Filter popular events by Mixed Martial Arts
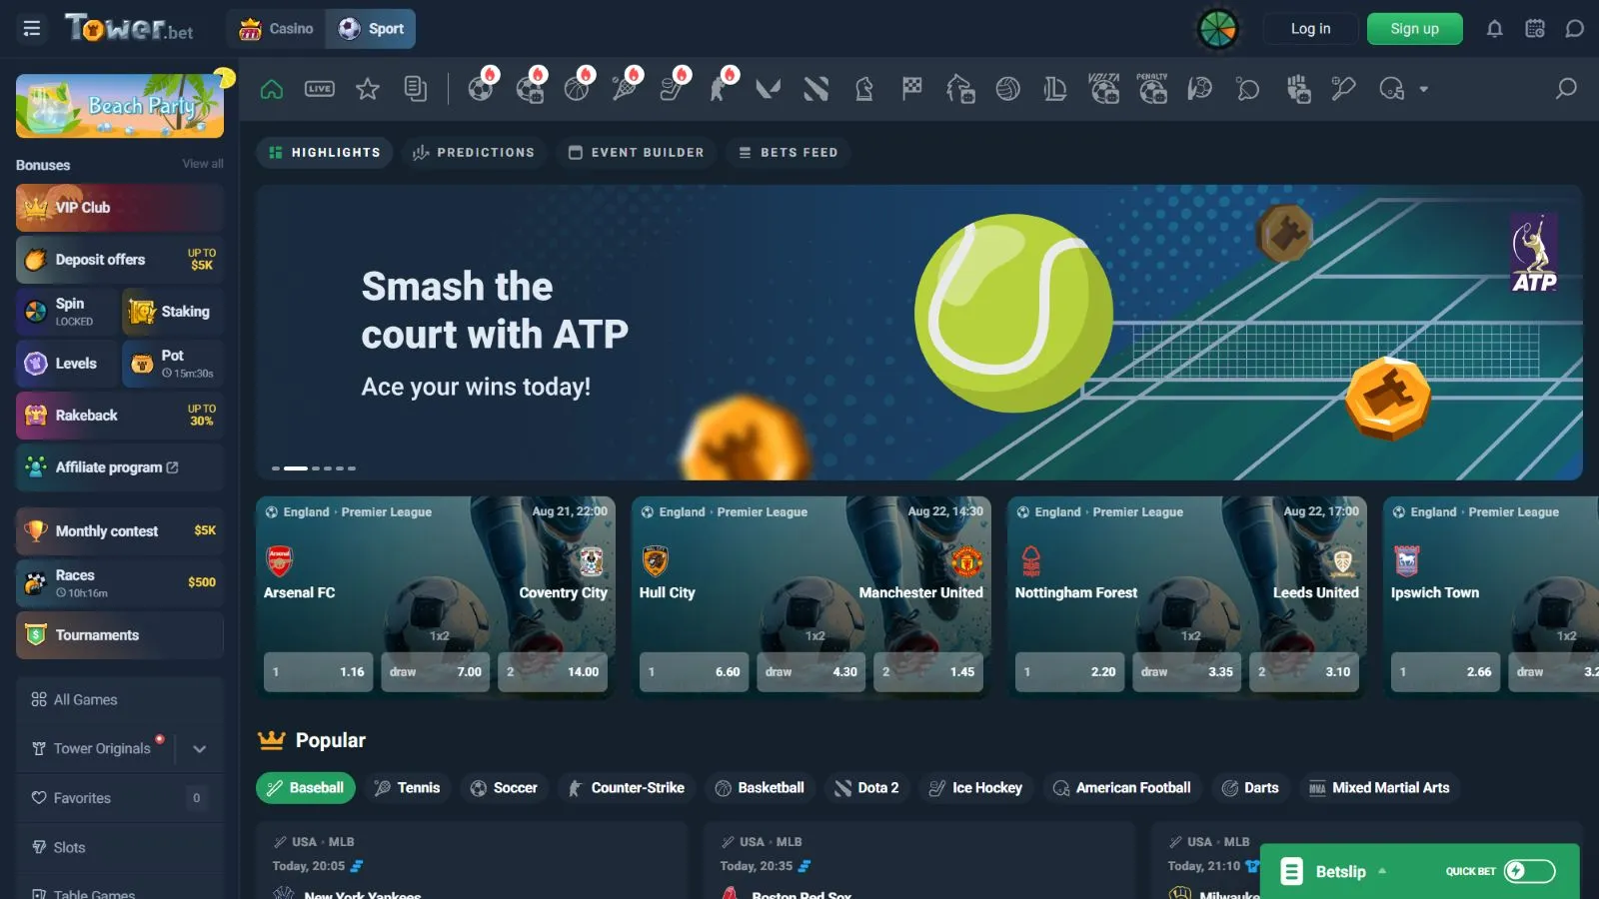Image resolution: width=1599 pixels, height=899 pixels. point(1379,788)
